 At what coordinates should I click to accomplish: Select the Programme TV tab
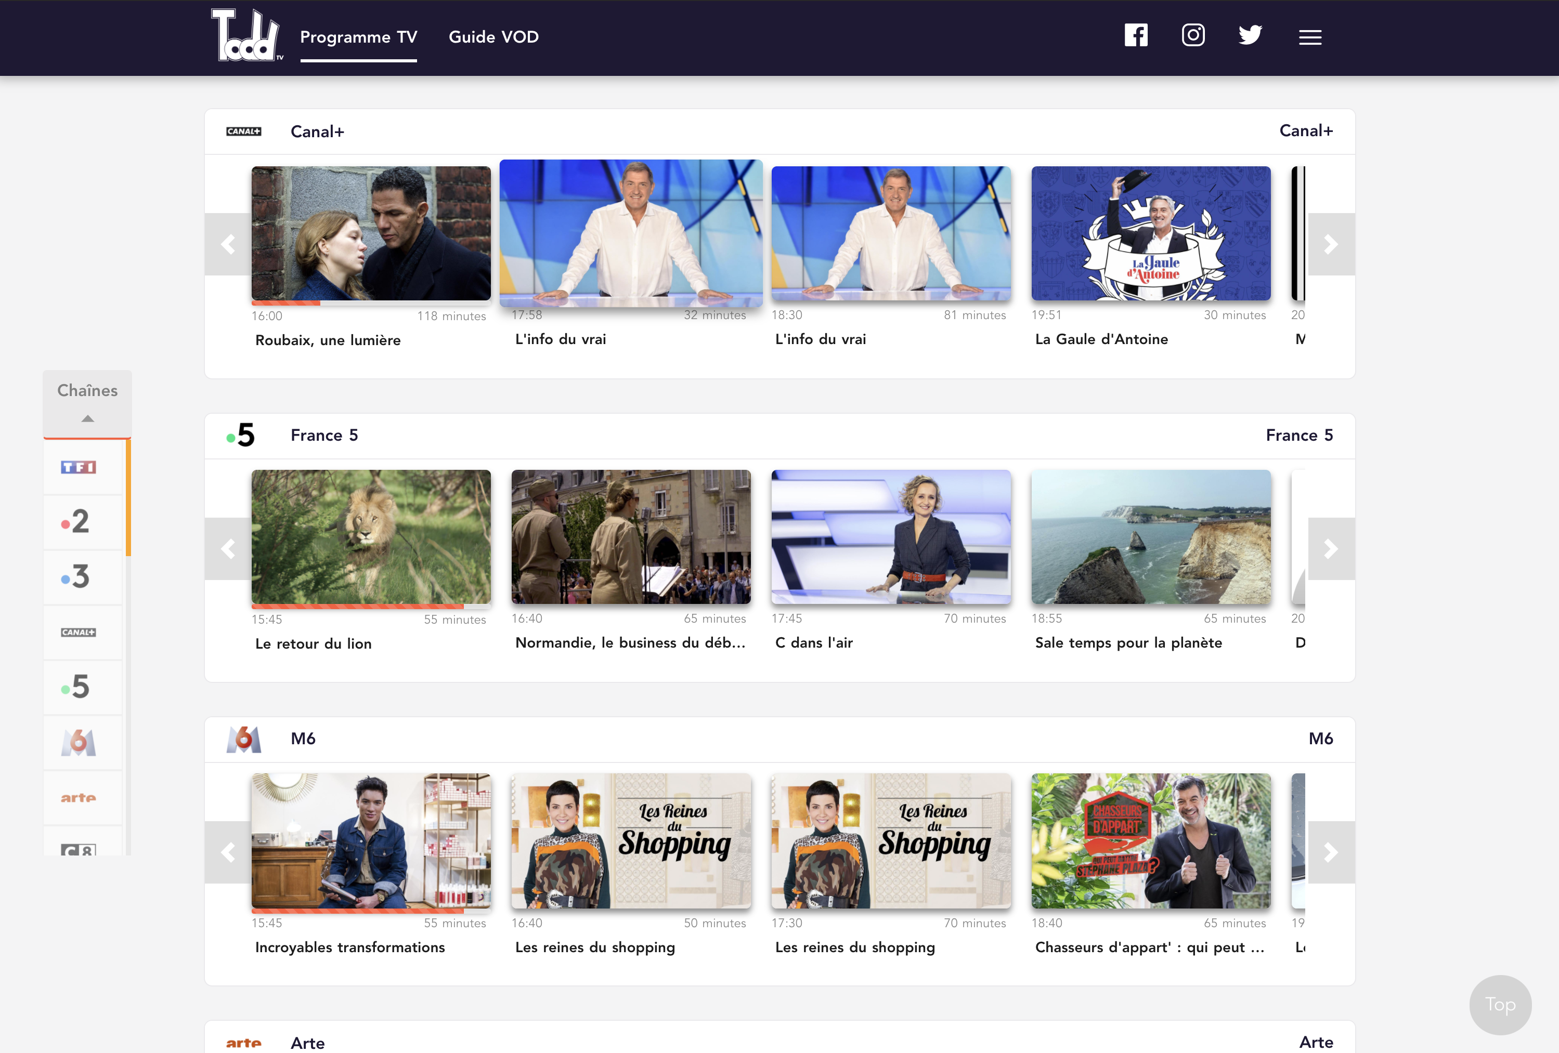tap(358, 37)
